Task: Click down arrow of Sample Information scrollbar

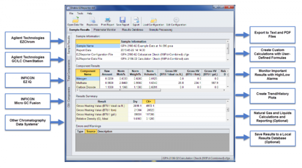Action: pyautogui.click(x=228, y=60)
